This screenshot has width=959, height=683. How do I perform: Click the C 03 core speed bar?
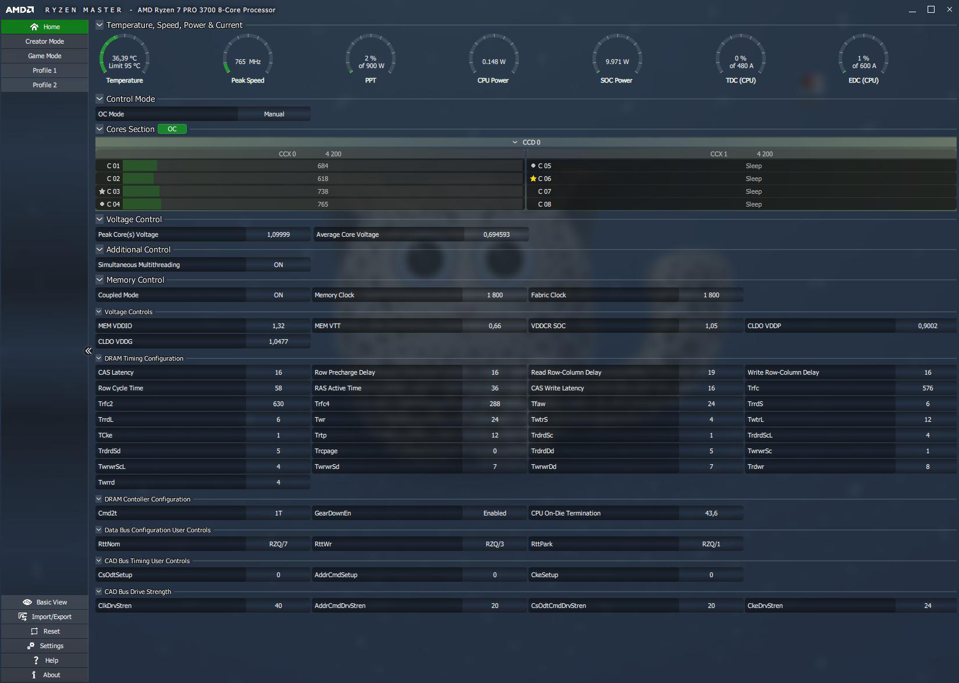(323, 191)
